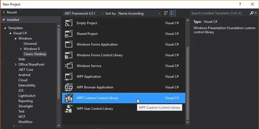Viewport: 259px width, 129px height.
Task: Switch to small icons view
Action: 166,13
